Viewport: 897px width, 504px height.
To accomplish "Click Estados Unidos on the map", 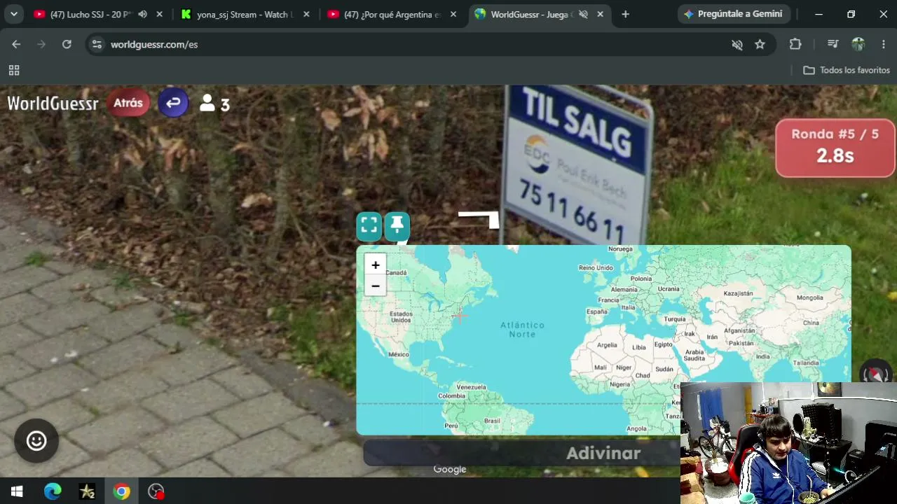I will click(x=402, y=316).
